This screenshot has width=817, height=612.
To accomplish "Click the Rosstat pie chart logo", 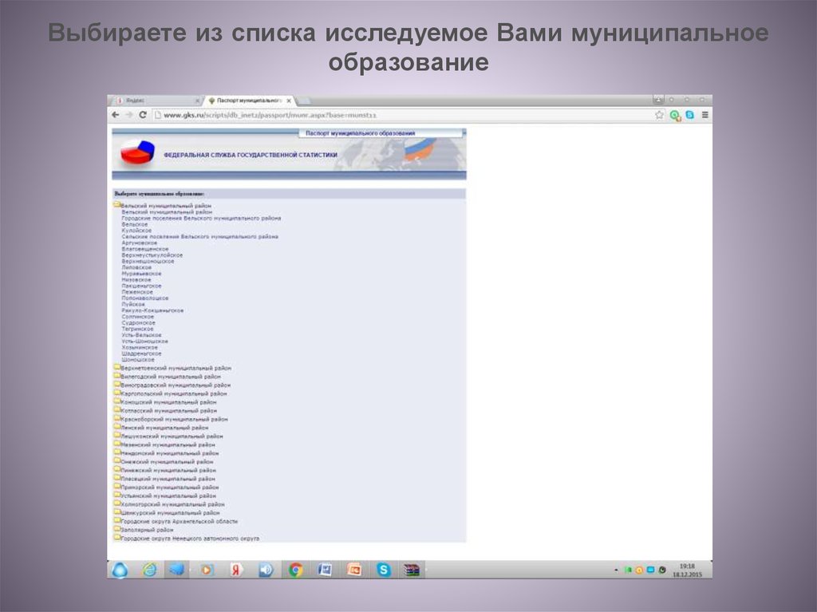I will 137,154.
